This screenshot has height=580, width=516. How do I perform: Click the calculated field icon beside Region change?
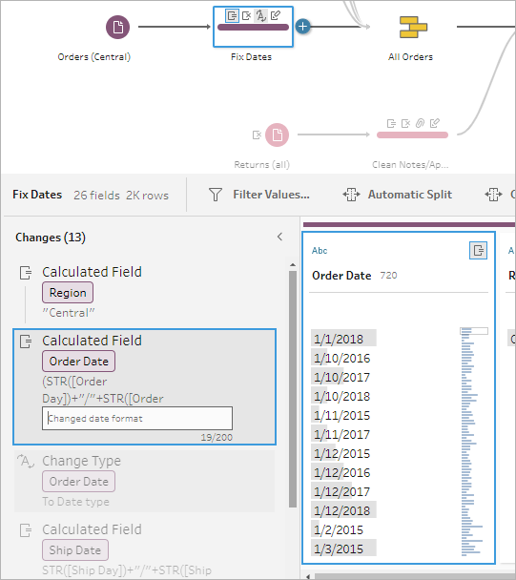tap(26, 273)
